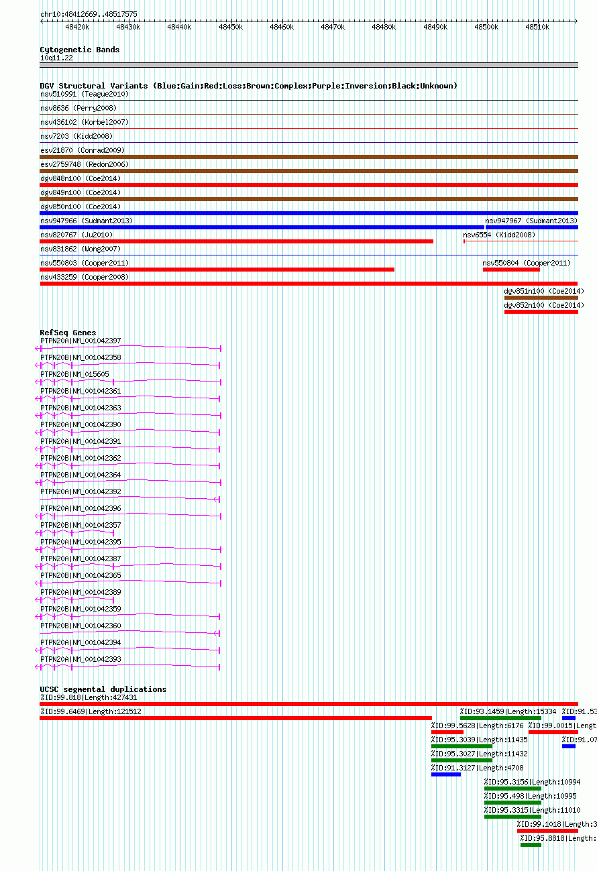Open the RefSeq Genes track title
Viewport: 597px width, 871px height.
(68, 333)
